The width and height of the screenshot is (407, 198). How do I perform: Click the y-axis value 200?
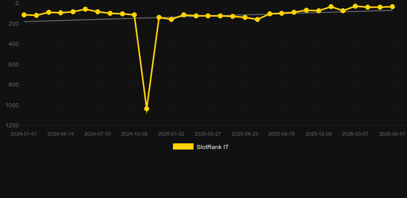14,24
